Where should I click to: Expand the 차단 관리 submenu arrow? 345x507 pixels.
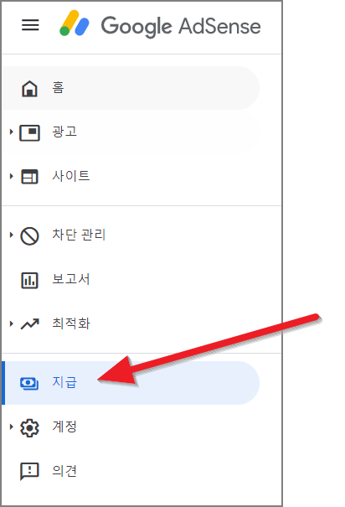pyautogui.click(x=12, y=235)
